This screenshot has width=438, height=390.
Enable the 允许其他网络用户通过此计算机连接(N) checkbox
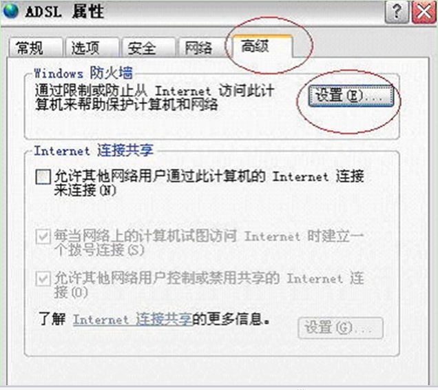(43, 177)
